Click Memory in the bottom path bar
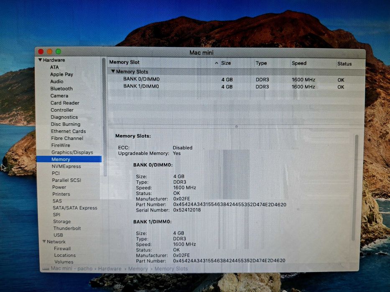The image size is (390, 292). (x=138, y=269)
